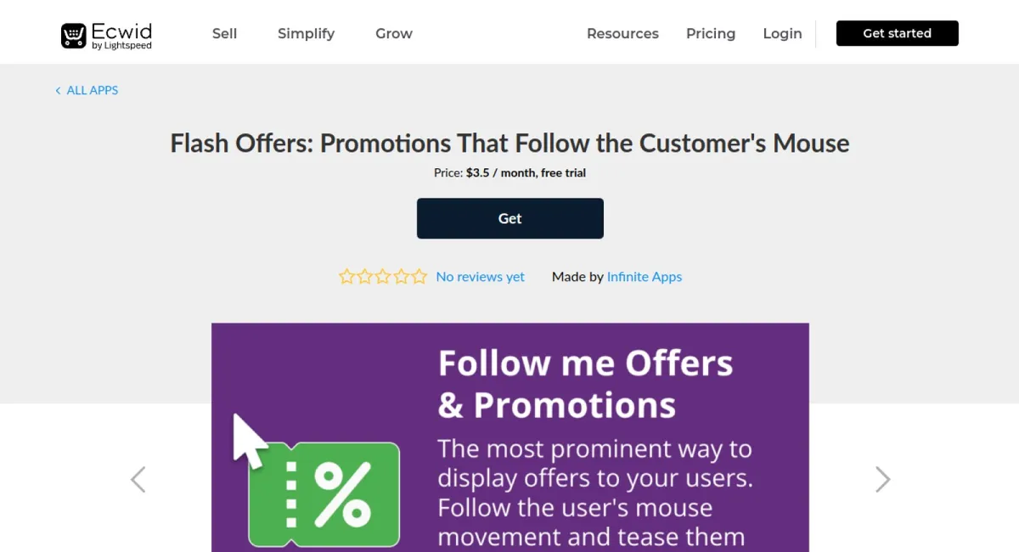Expand the Simplify menu
This screenshot has height=552, width=1019.
point(306,34)
